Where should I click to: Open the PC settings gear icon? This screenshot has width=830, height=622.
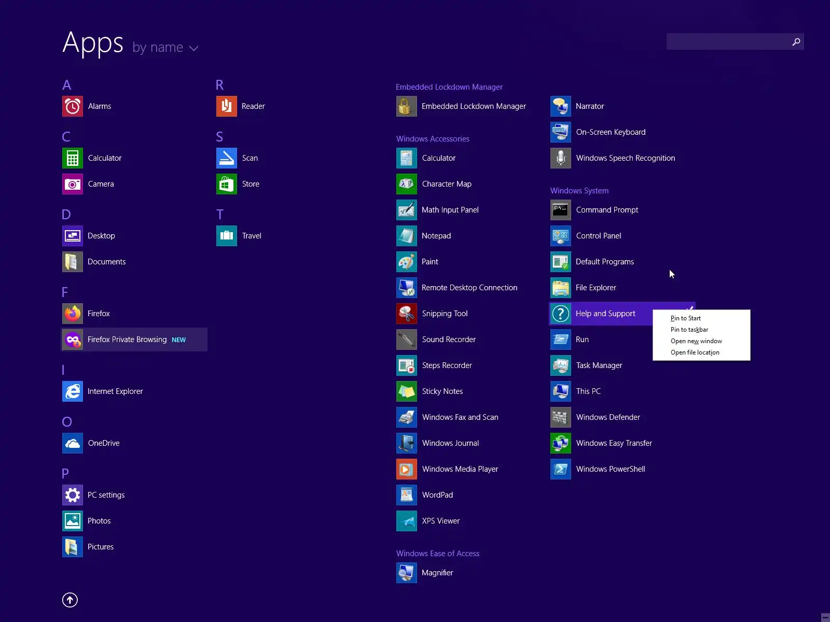pyautogui.click(x=73, y=495)
